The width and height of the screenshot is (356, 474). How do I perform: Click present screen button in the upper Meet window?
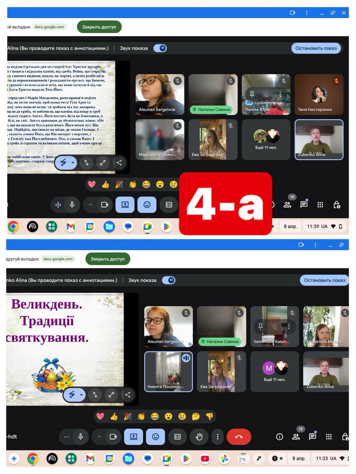tap(125, 205)
